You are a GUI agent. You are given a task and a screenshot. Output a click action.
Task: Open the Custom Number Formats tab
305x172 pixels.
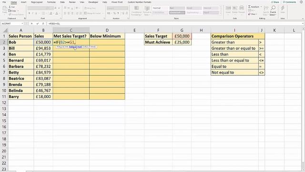tap(140, 2)
